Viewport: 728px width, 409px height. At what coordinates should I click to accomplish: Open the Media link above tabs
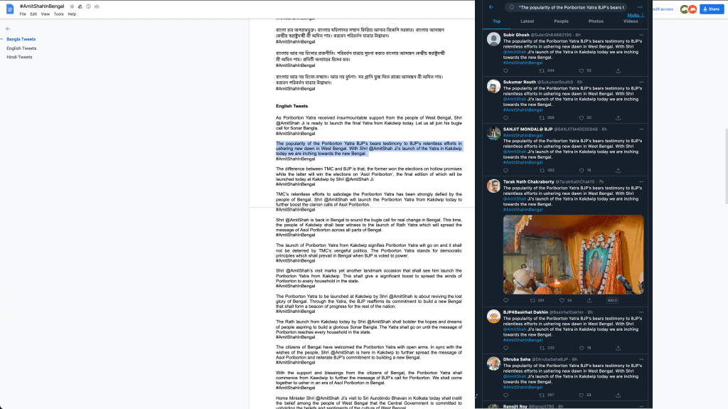point(635,15)
